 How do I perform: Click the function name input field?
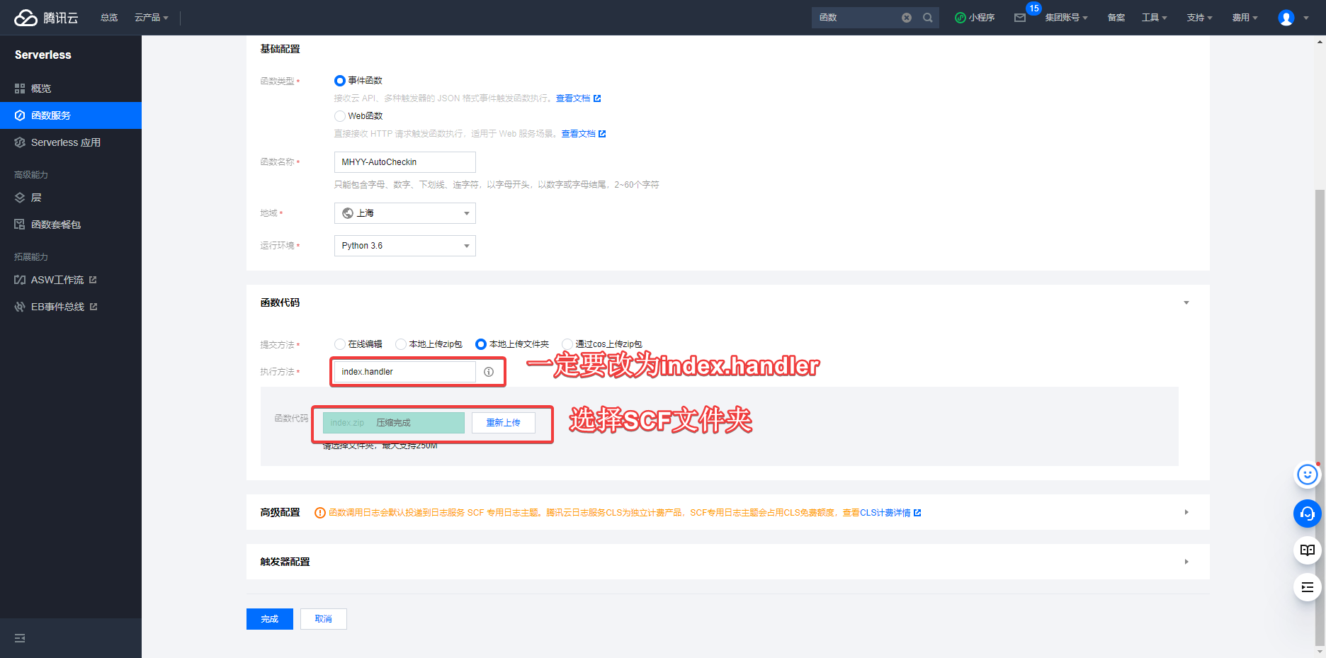pos(404,162)
